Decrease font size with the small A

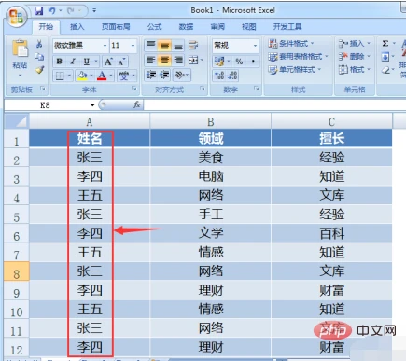pos(121,62)
